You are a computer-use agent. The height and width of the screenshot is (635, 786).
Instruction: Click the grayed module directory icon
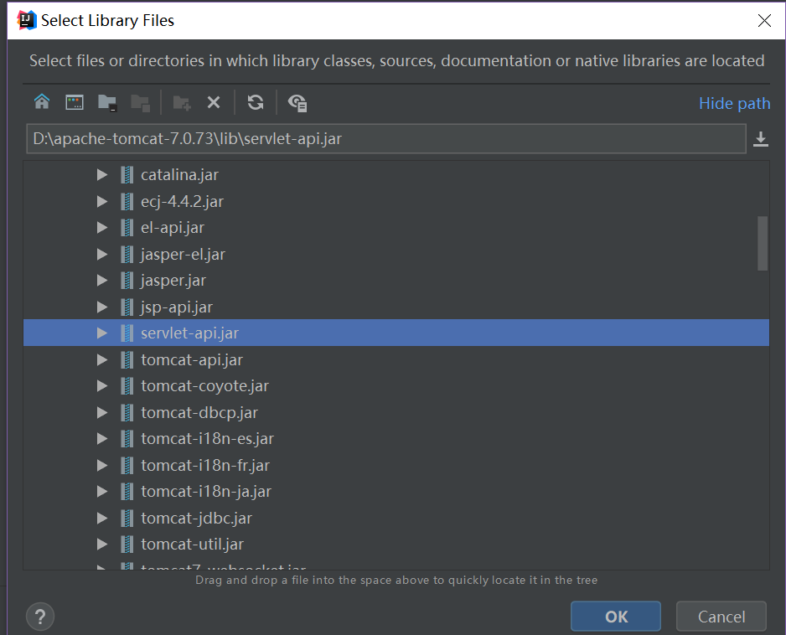pos(141,103)
